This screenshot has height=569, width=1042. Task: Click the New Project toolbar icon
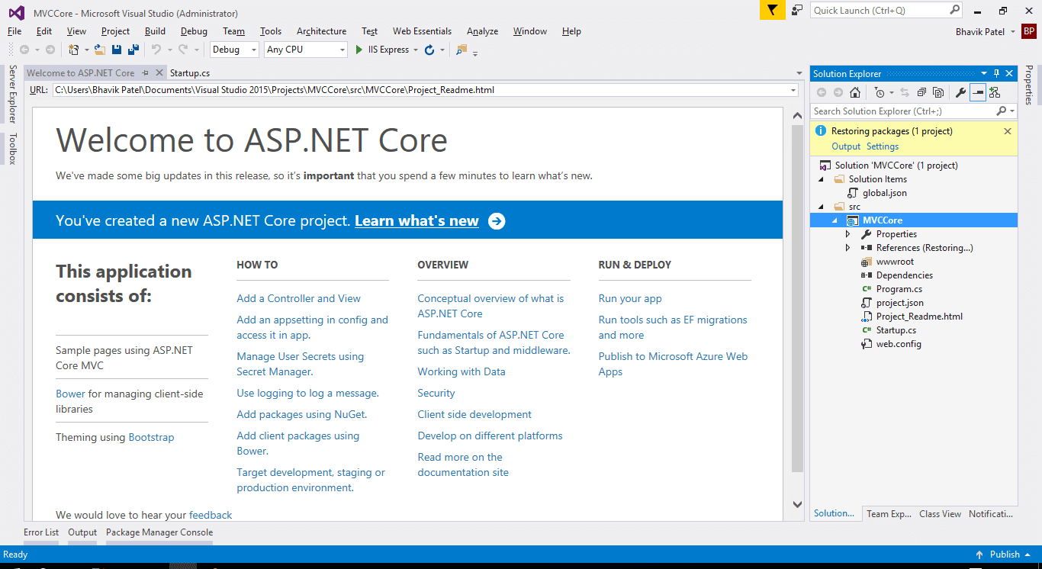click(x=74, y=50)
